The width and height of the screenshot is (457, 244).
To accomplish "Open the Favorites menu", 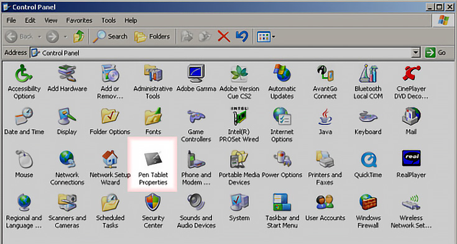I will (79, 20).
